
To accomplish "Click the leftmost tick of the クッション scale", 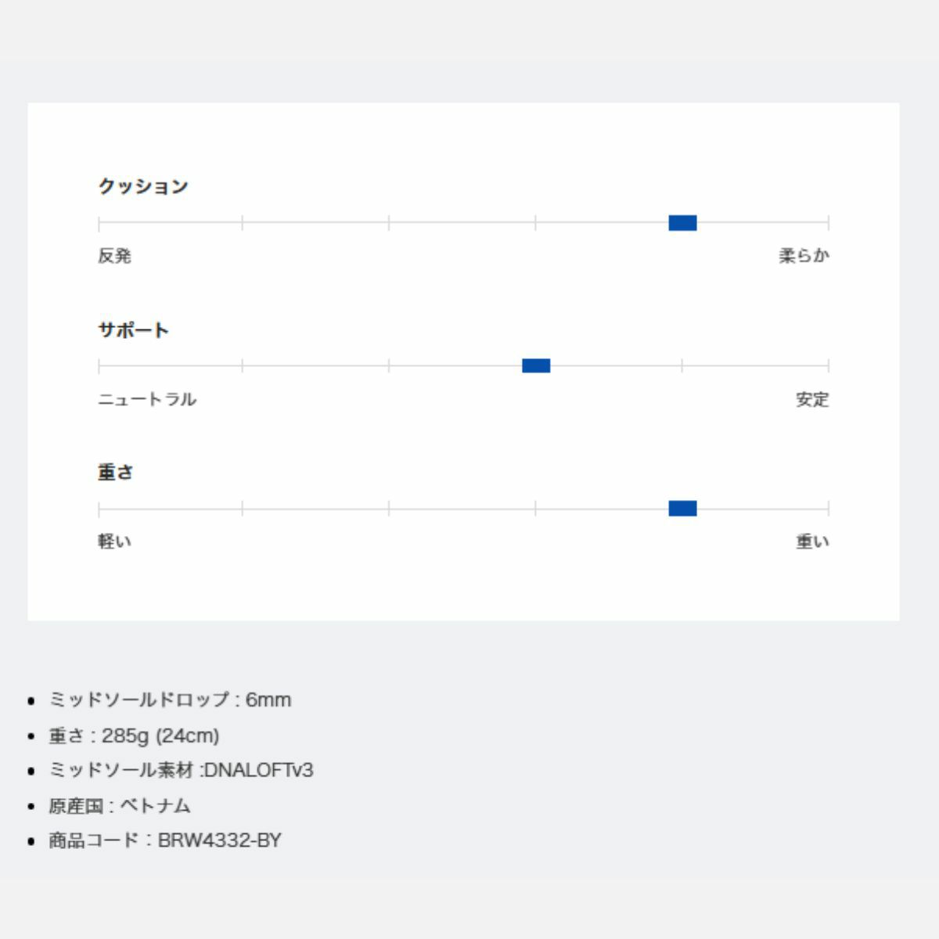I will pyautogui.click(x=99, y=223).
